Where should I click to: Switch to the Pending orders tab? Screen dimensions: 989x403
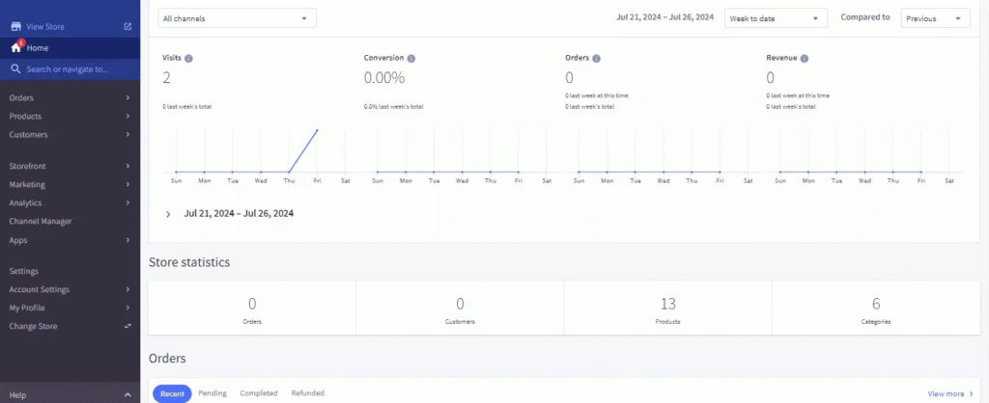(212, 393)
